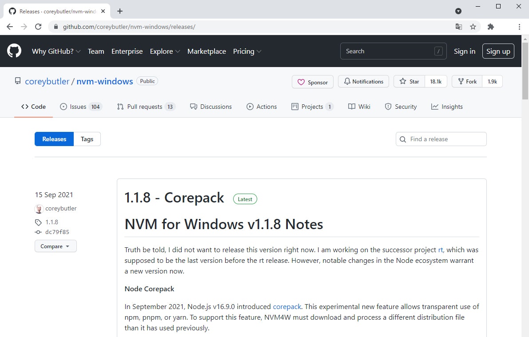
Task: Open the Enterprise page
Action: pos(127,51)
